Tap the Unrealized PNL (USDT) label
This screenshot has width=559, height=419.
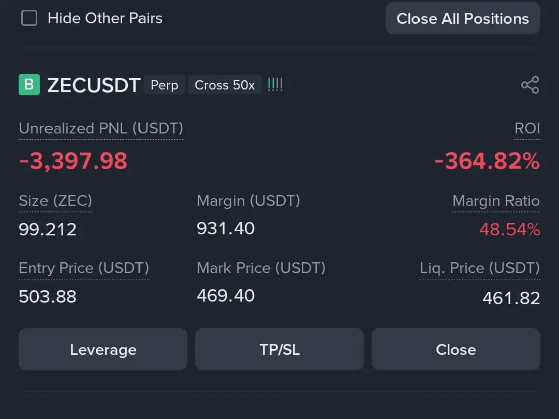[101, 128]
